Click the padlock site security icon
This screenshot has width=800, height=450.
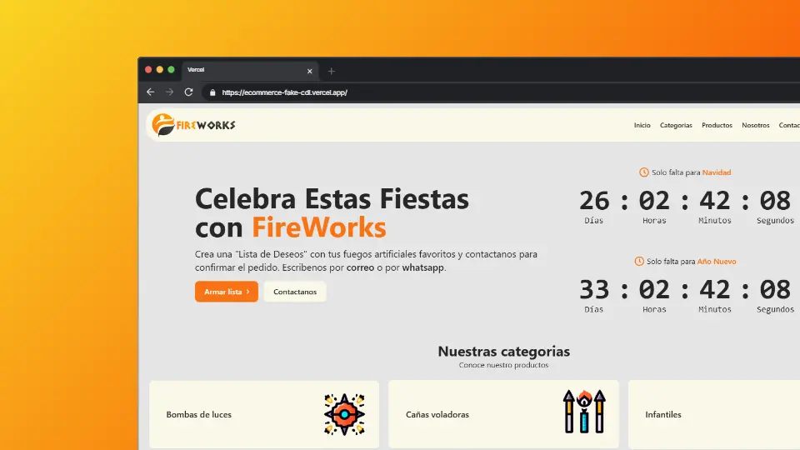212,92
